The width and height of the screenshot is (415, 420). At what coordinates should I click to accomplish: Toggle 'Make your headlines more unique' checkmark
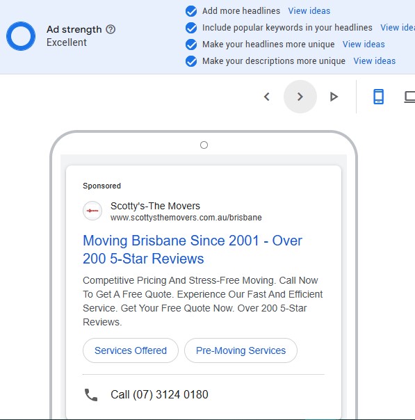[191, 45]
